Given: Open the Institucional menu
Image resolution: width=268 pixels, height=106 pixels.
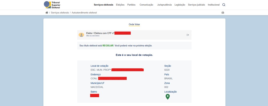Looking at the screenshot, I should coord(214,5).
